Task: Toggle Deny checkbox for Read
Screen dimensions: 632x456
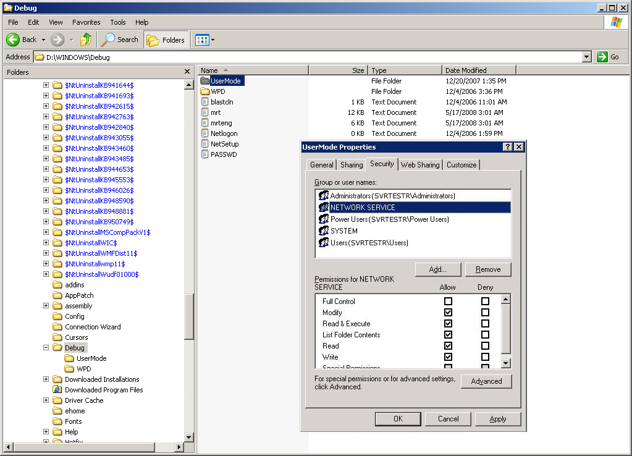Action: (x=486, y=346)
